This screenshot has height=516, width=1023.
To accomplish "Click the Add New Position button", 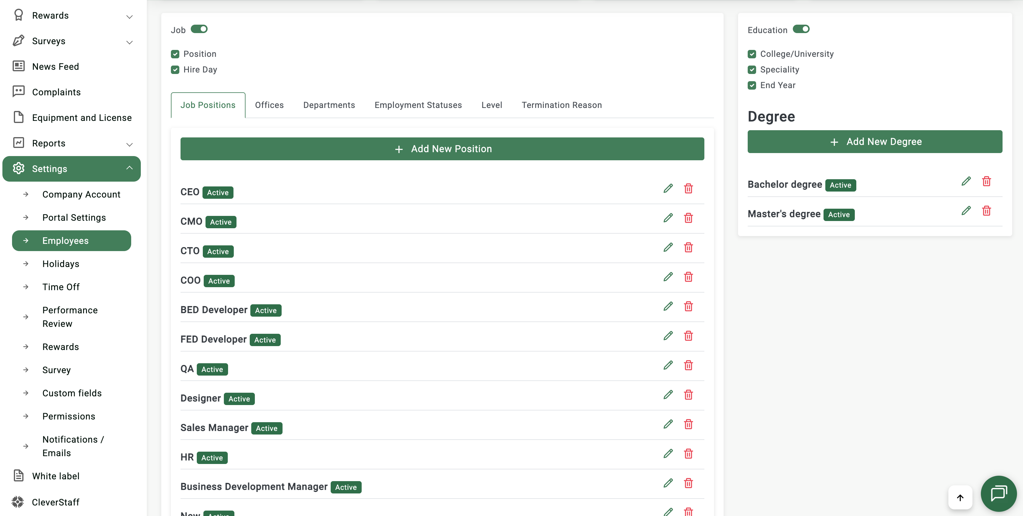I will tap(442, 149).
